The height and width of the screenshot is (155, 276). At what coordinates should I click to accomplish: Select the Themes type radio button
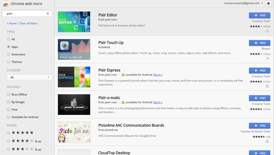click(9, 62)
